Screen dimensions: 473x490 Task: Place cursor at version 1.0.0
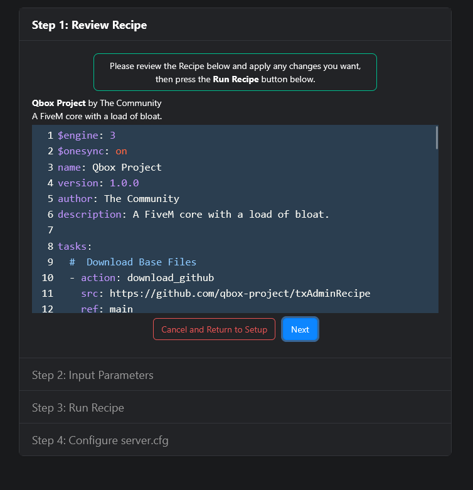click(x=124, y=183)
